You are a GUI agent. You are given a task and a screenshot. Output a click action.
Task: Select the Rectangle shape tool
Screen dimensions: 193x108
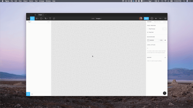(x=41, y=19)
